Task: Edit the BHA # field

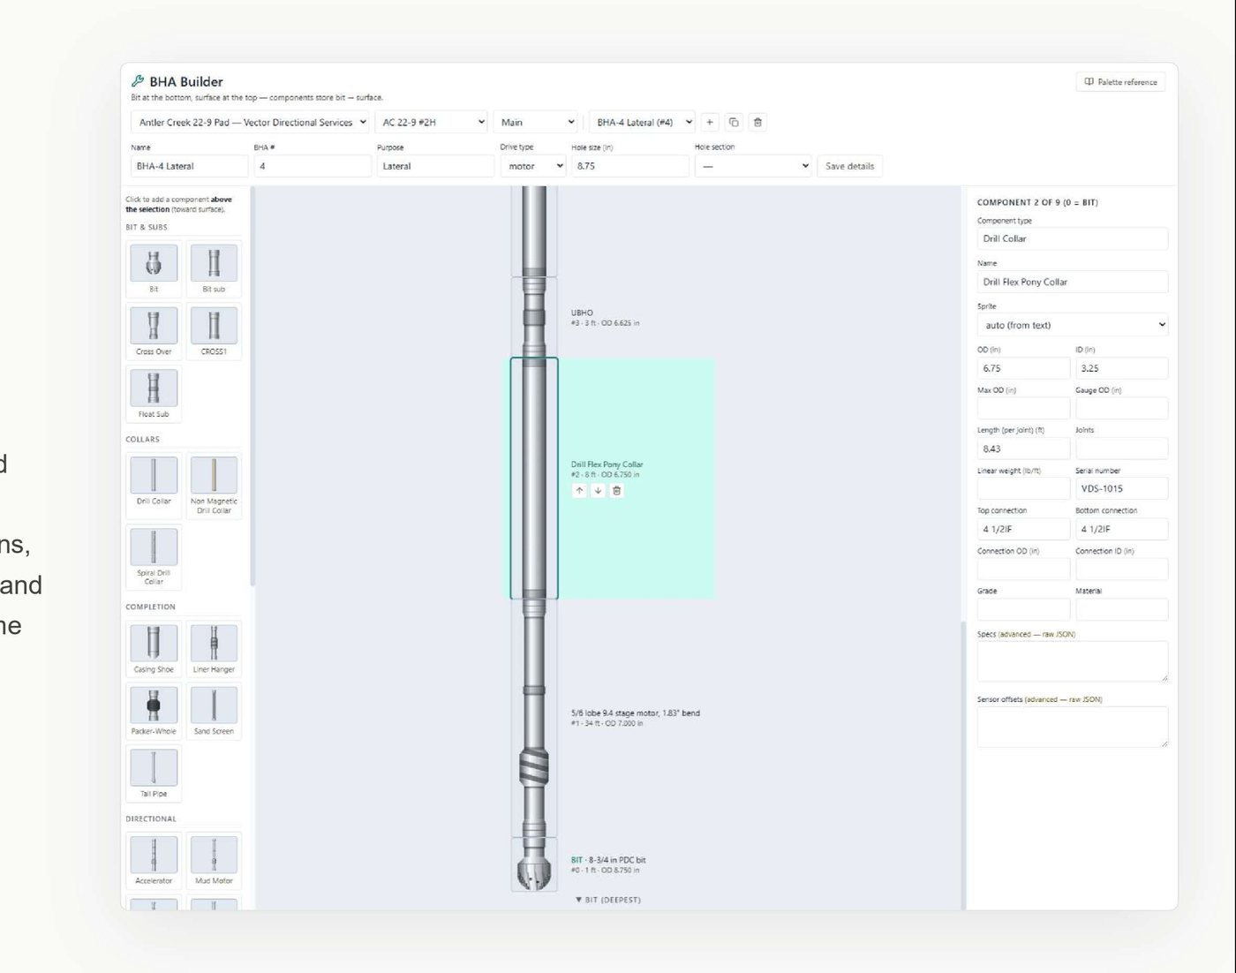Action: click(x=313, y=166)
